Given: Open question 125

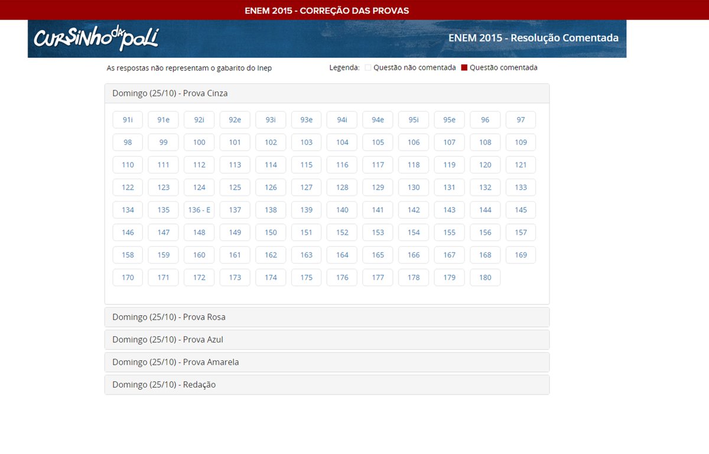Looking at the screenshot, I should point(235,187).
